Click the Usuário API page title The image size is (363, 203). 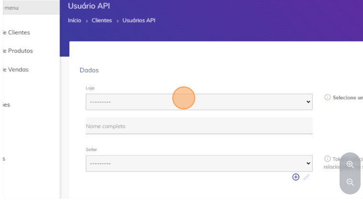[89, 6]
